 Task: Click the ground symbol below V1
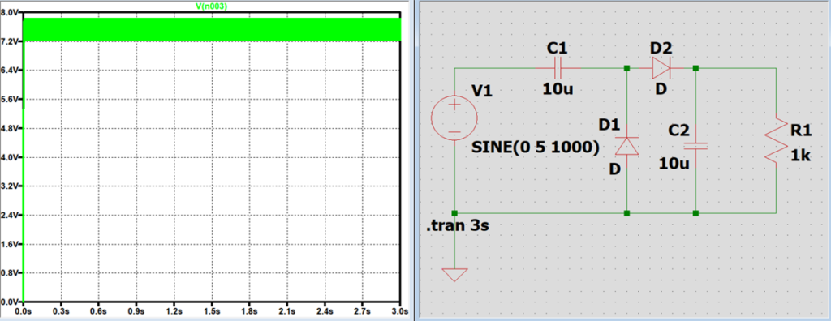[x=454, y=274]
